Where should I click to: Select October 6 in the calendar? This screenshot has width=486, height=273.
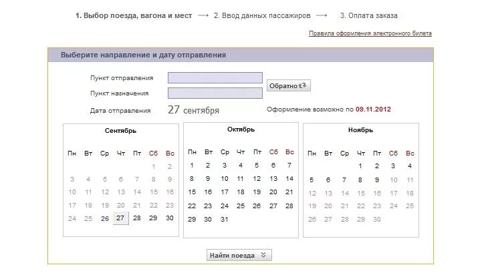pos(273,166)
